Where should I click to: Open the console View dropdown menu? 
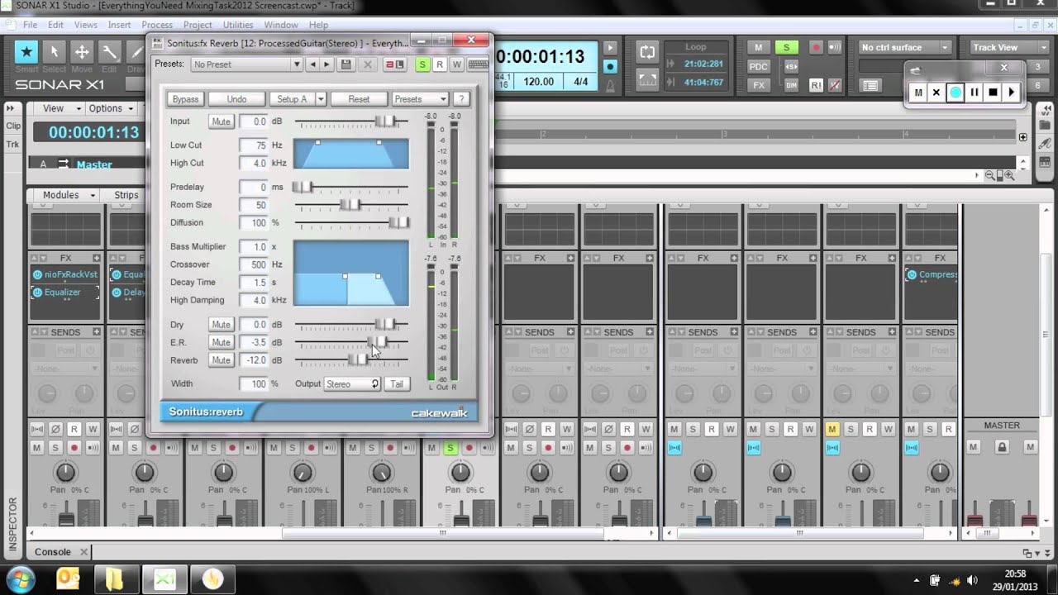[x=61, y=108]
